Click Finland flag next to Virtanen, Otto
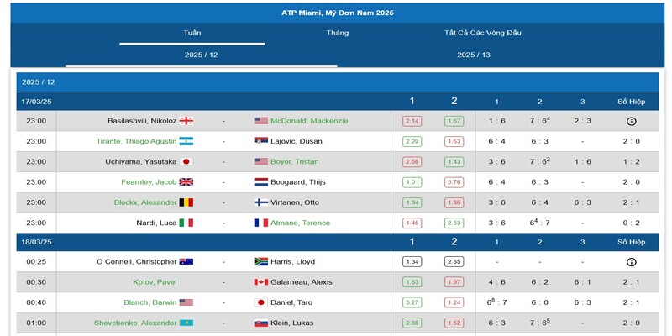This screenshot has width=672, height=336. click(261, 202)
